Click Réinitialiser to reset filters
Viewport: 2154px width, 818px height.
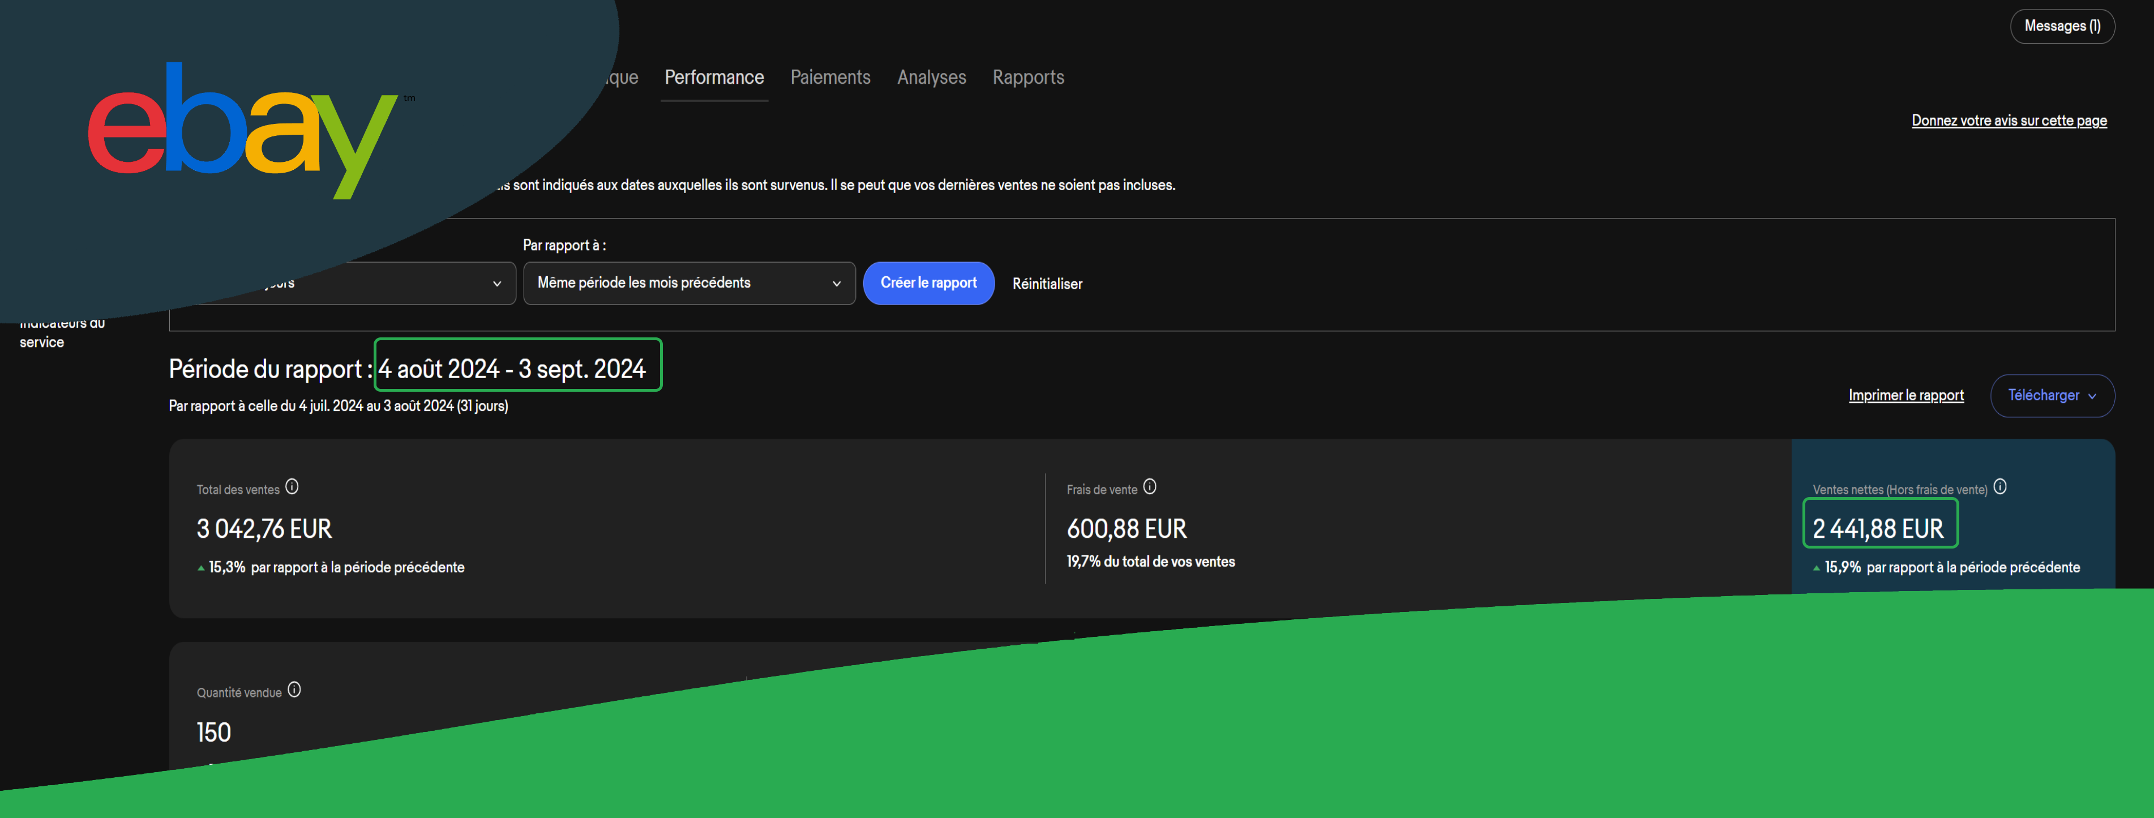click(1047, 284)
